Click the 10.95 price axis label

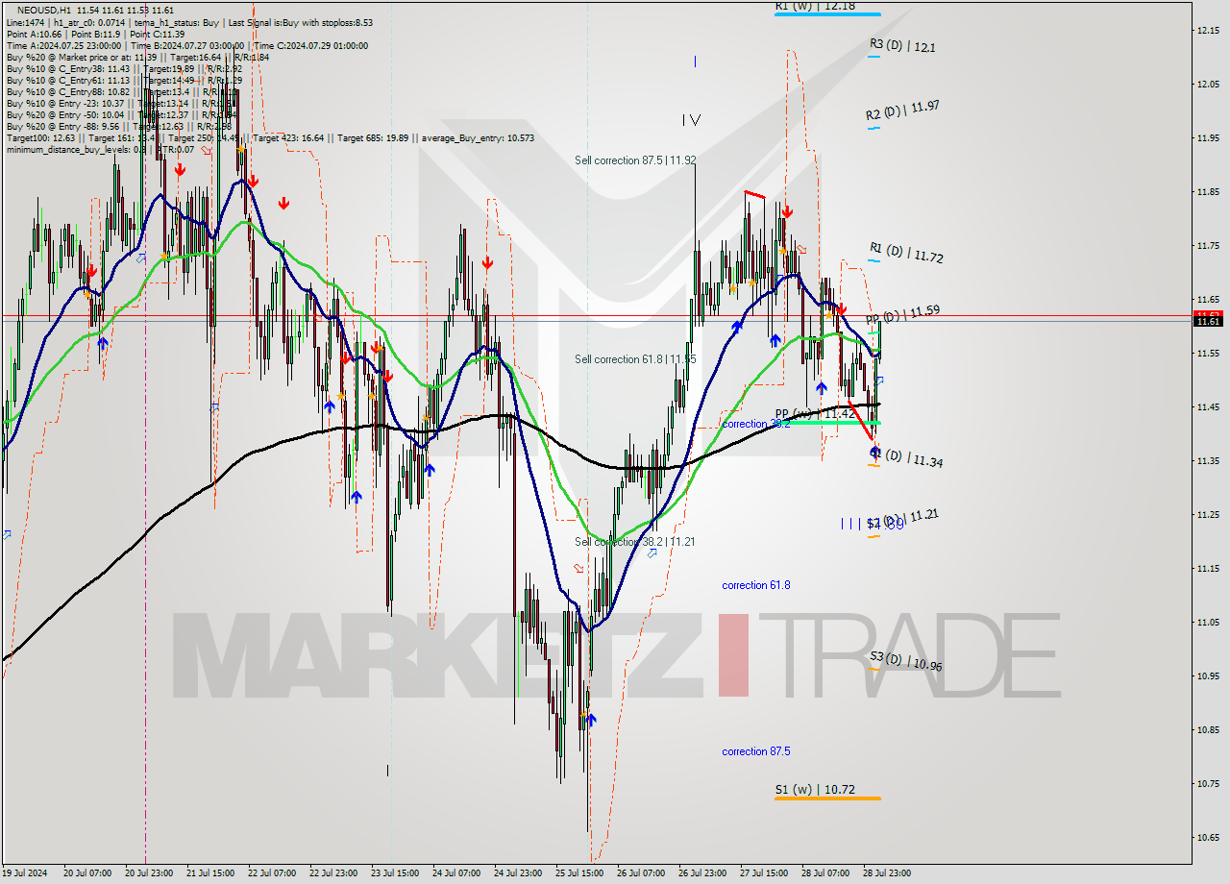tap(1209, 676)
